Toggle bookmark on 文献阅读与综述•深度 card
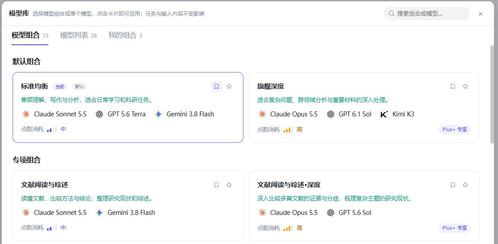Image resolution: width=498 pixels, height=244 pixels. (453, 185)
